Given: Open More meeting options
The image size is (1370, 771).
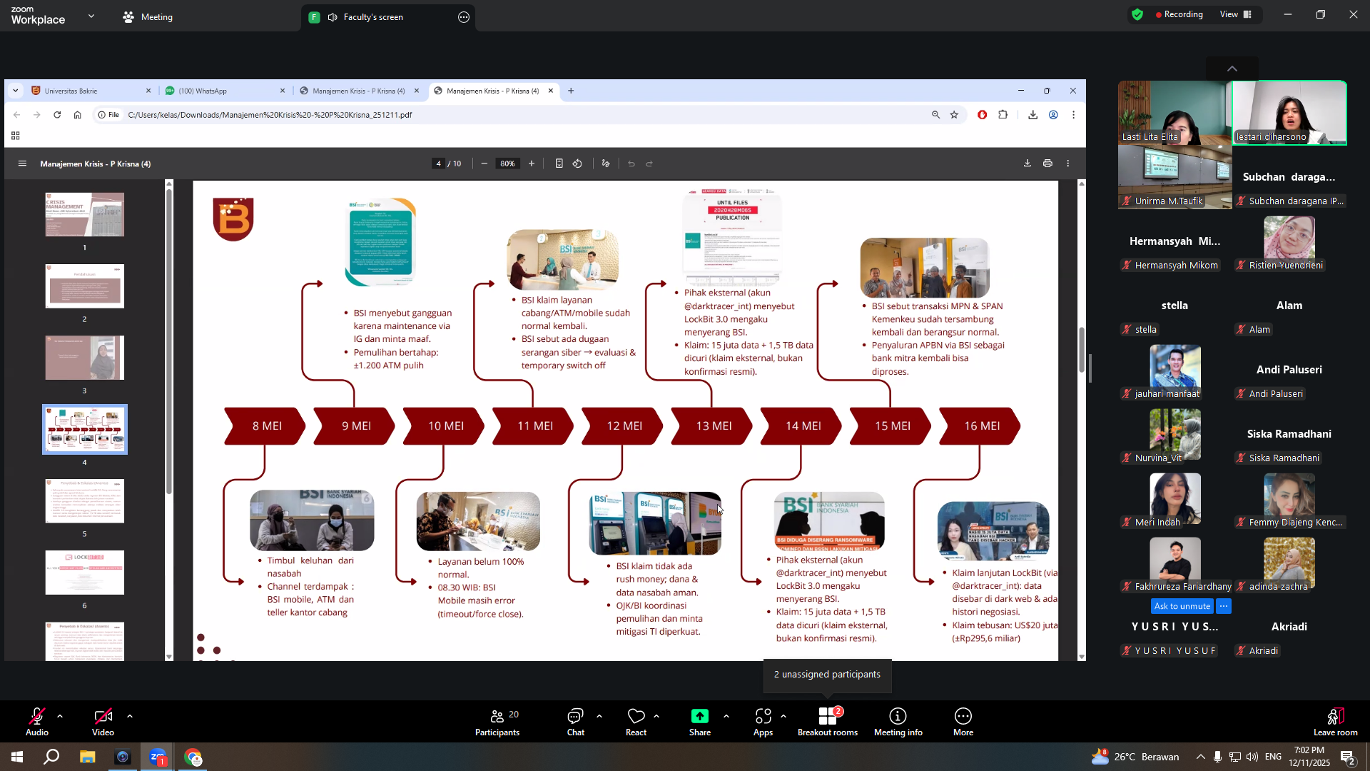Looking at the screenshot, I should [x=963, y=721].
